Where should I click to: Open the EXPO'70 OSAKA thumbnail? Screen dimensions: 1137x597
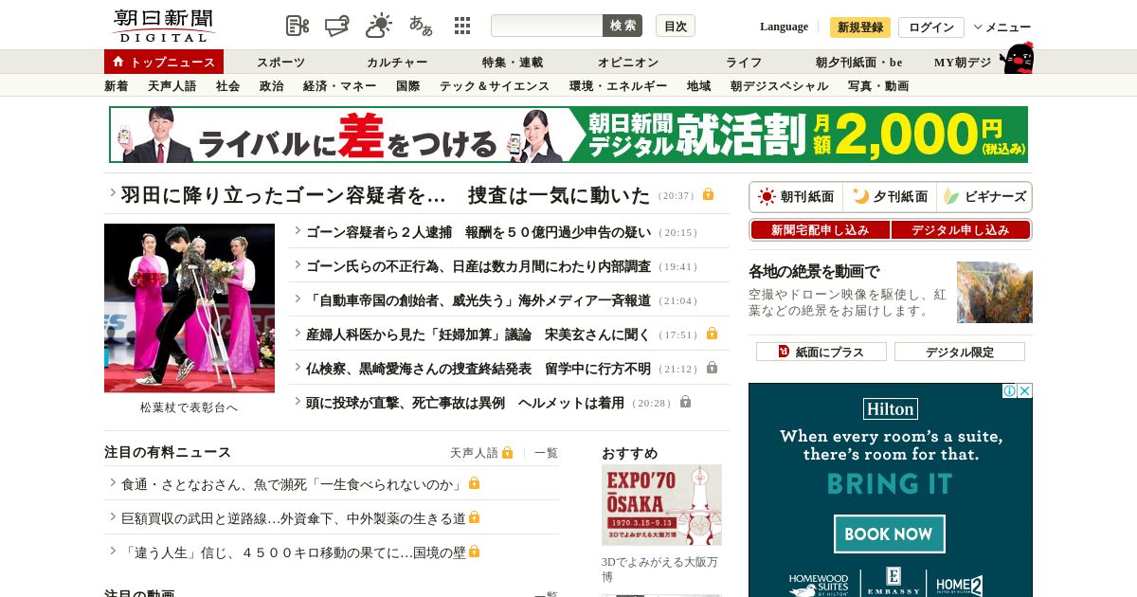[661, 505]
